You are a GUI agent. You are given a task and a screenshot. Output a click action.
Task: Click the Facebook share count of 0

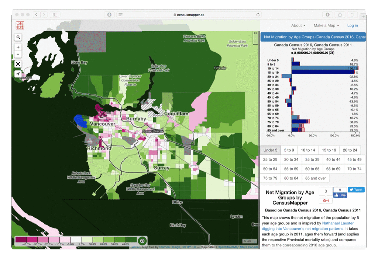[340, 190]
